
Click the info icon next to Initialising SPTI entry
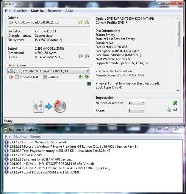(x=6, y=155)
